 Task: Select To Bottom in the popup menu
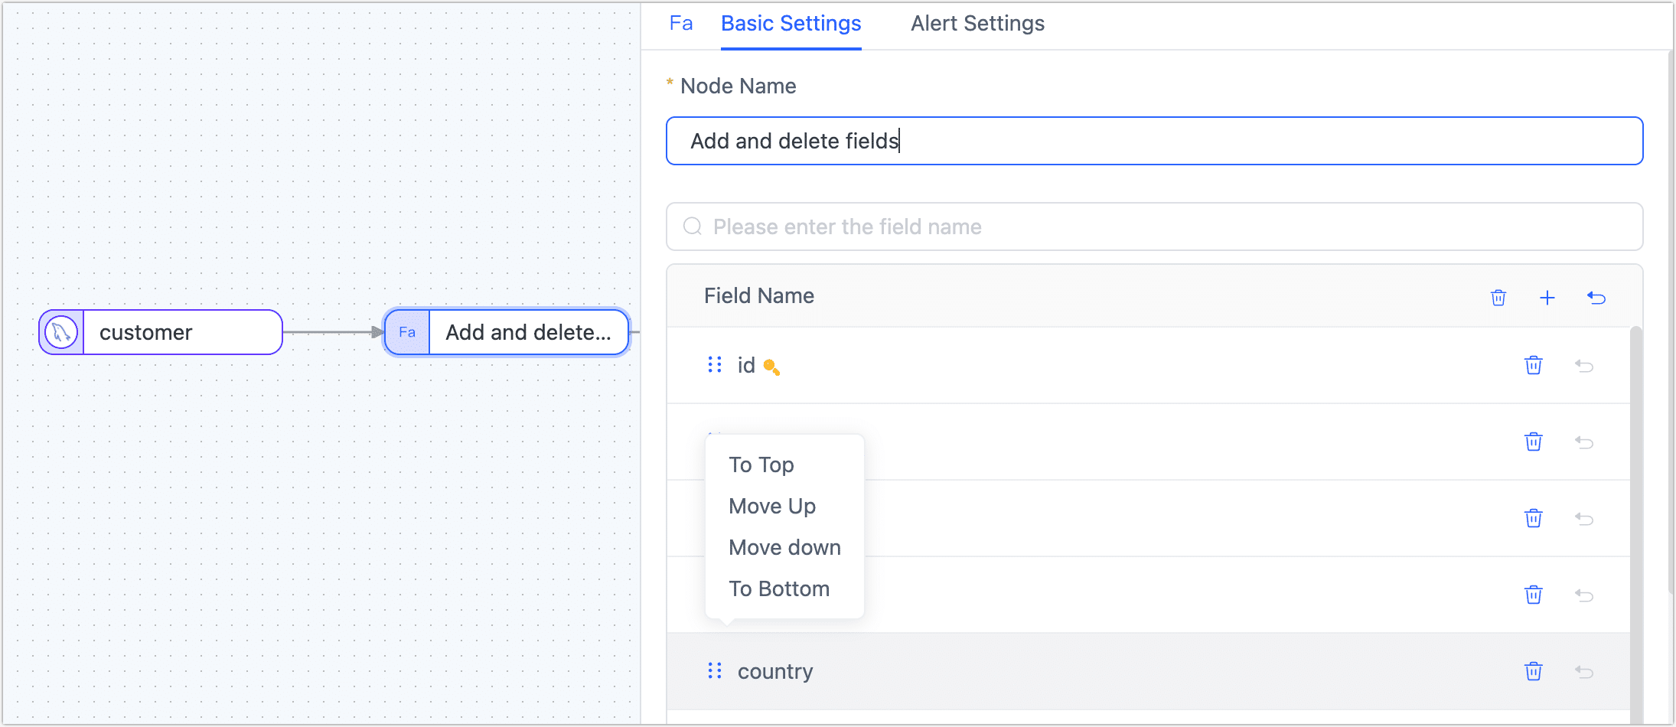[x=778, y=588]
